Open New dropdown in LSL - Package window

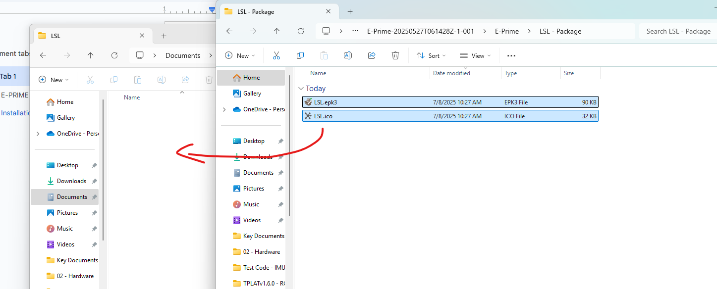(x=240, y=56)
